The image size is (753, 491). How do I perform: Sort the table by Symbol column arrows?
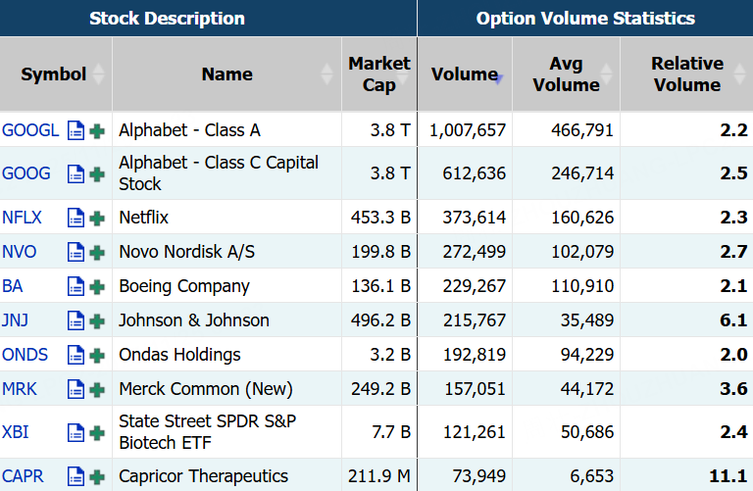coord(101,74)
